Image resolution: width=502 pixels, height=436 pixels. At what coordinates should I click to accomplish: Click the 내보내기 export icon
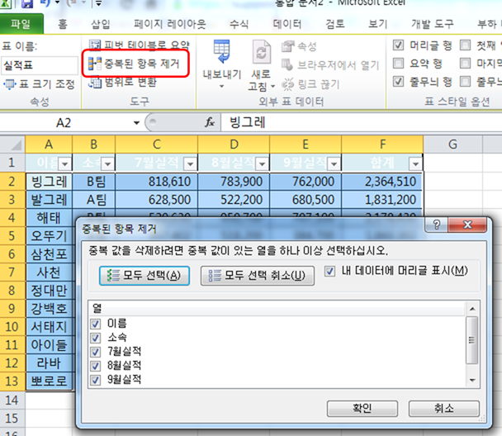[221, 51]
